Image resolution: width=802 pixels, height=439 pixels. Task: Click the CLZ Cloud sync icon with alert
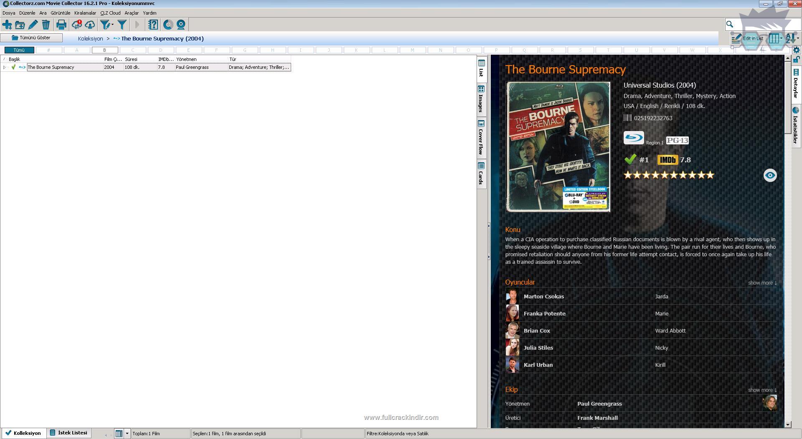[x=77, y=25]
